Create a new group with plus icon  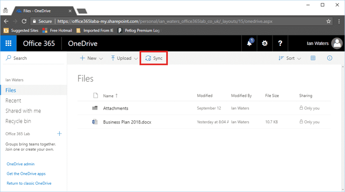[x=59, y=133]
